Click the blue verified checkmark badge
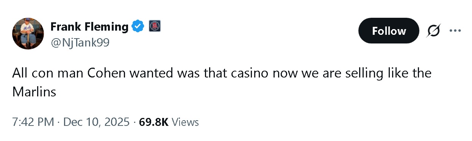Image resolution: width=472 pixels, height=141 pixels. [x=138, y=26]
